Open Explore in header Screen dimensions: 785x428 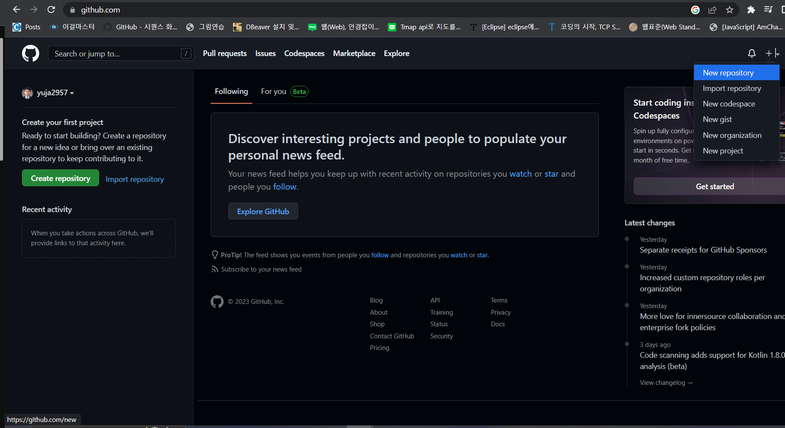tap(396, 53)
